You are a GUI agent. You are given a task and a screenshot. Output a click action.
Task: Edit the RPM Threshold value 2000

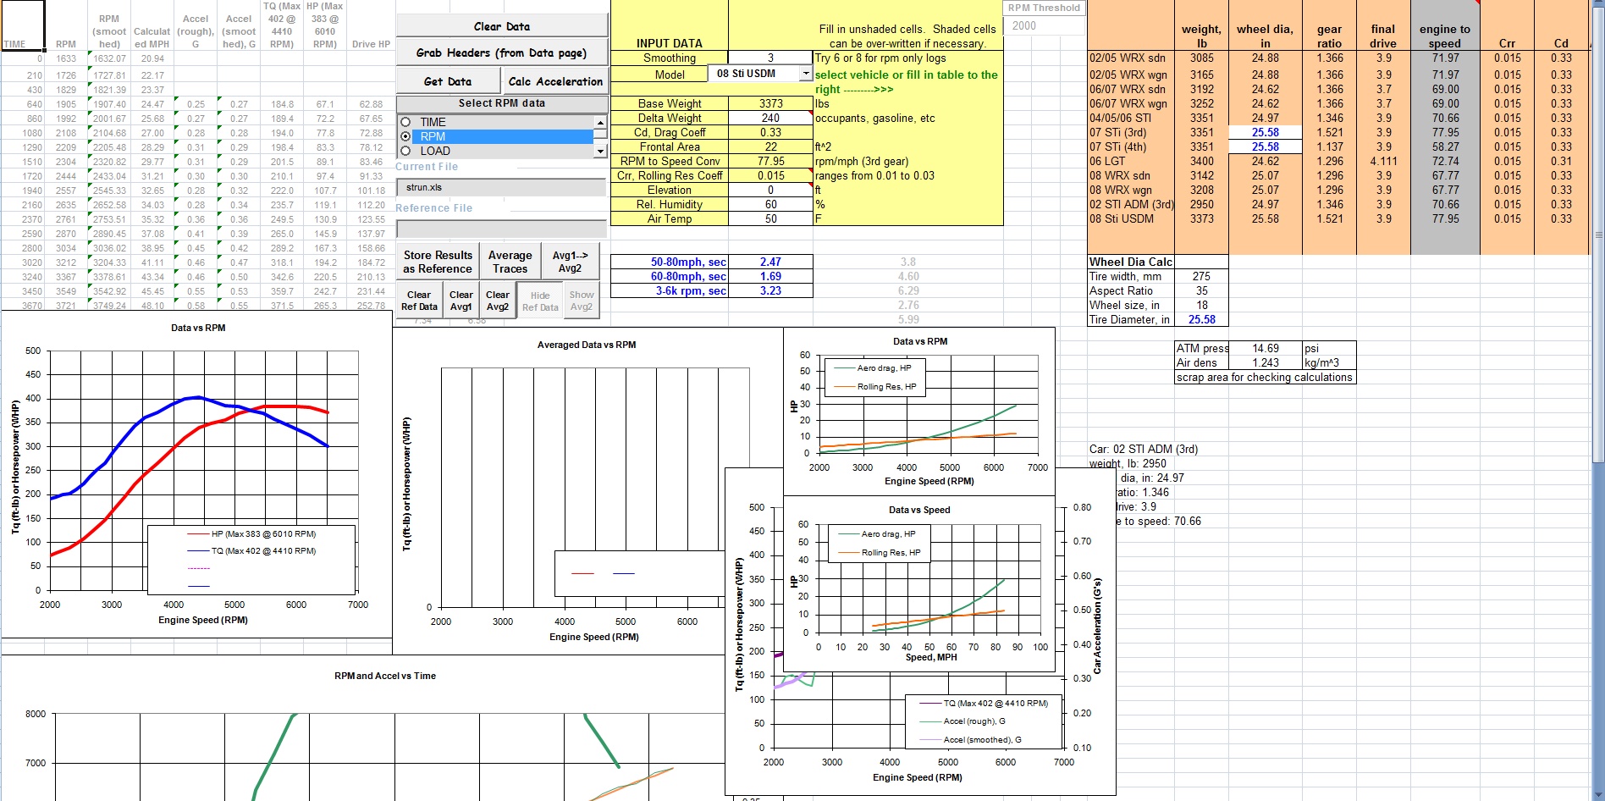coord(1044,24)
